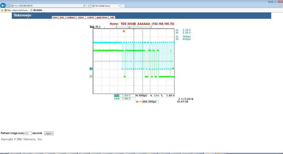Open the rsbpm.realsil.com favorites bookmark
Screen dimensions: 283x154
pyautogui.click(x=17, y=10)
